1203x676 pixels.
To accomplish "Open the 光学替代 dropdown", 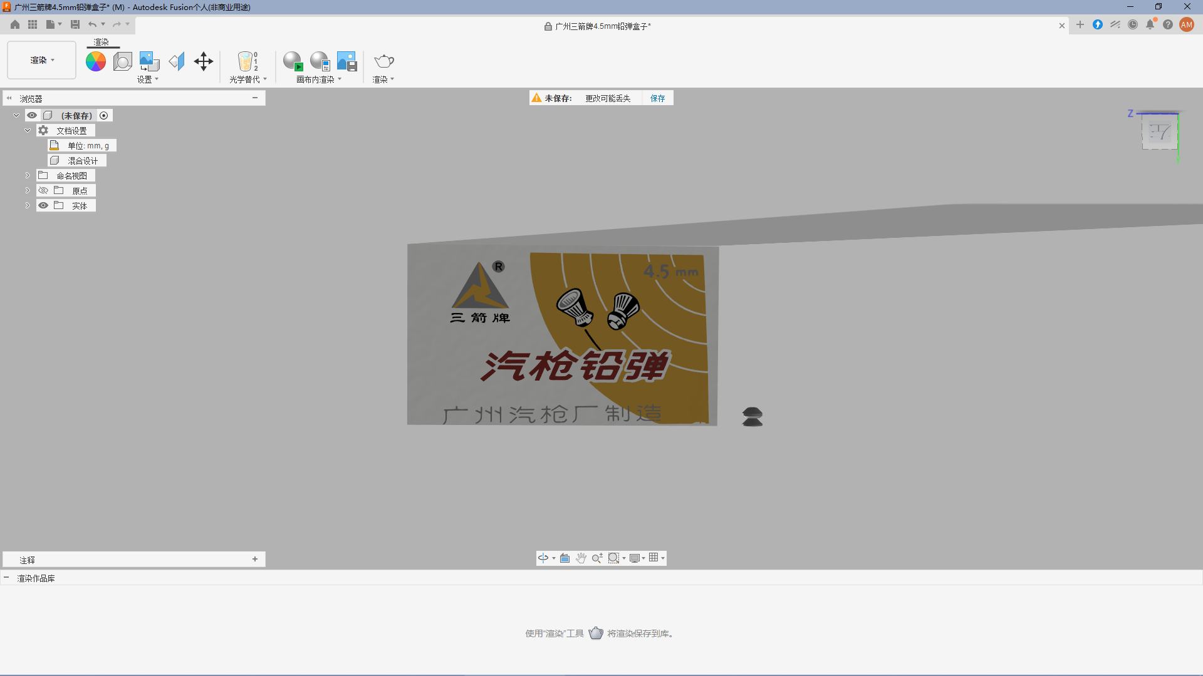I will pos(248,79).
